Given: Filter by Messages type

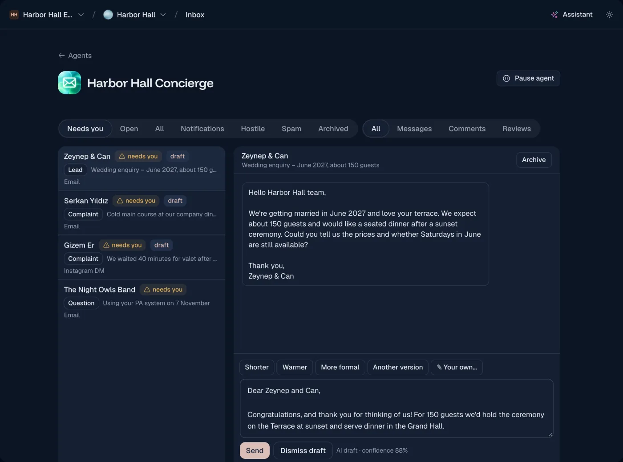Looking at the screenshot, I should click(x=414, y=129).
